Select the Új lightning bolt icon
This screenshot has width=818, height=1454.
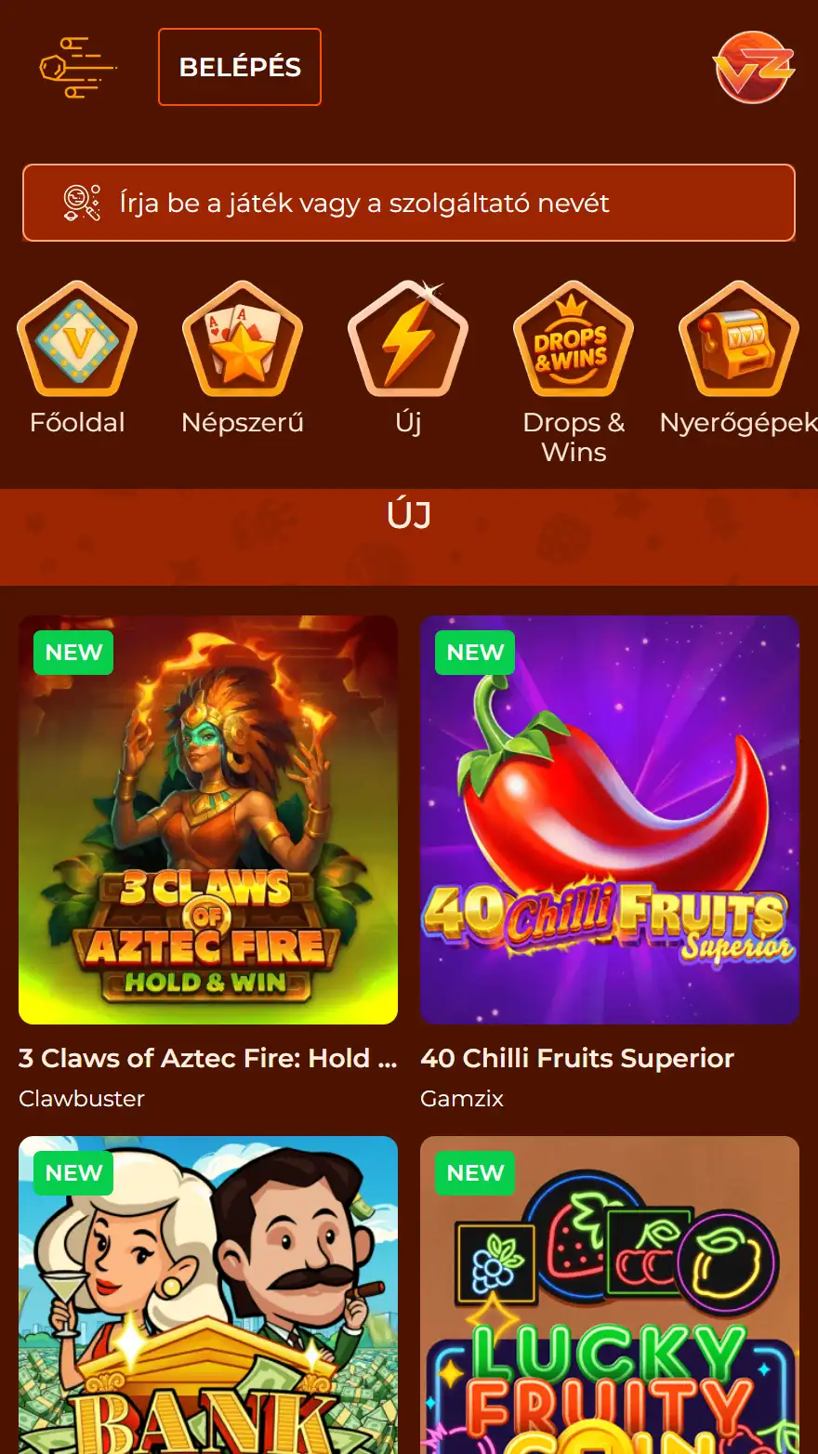408,339
